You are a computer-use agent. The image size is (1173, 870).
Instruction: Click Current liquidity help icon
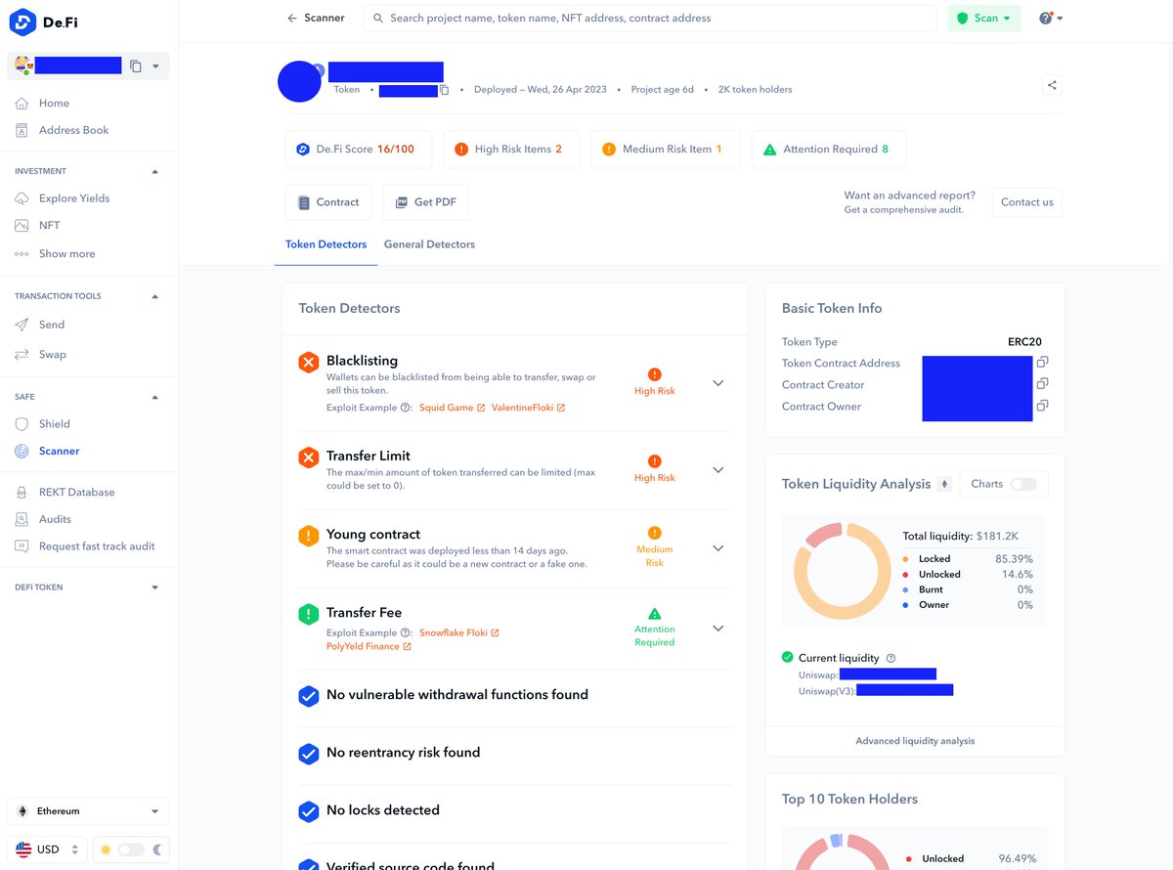891,659
